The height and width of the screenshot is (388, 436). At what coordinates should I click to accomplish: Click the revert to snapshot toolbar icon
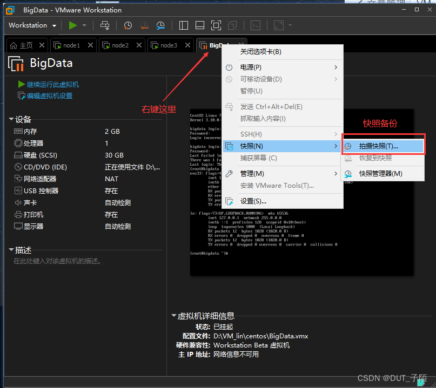click(x=144, y=25)
